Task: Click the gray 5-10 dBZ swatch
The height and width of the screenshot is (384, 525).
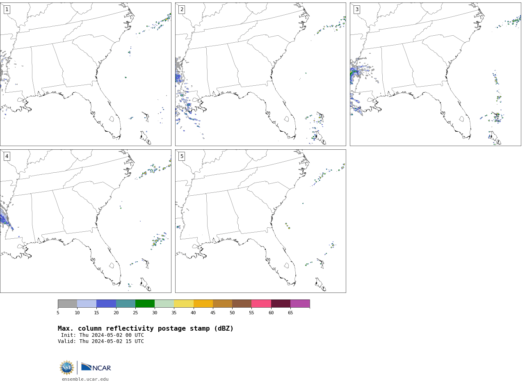Action: tap(67, 304)
